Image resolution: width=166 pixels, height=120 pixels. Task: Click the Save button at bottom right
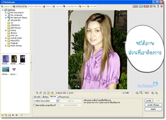click(x=153, y=109)
